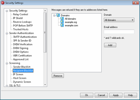Open the Dynamic Screen page

pos(22,82)
